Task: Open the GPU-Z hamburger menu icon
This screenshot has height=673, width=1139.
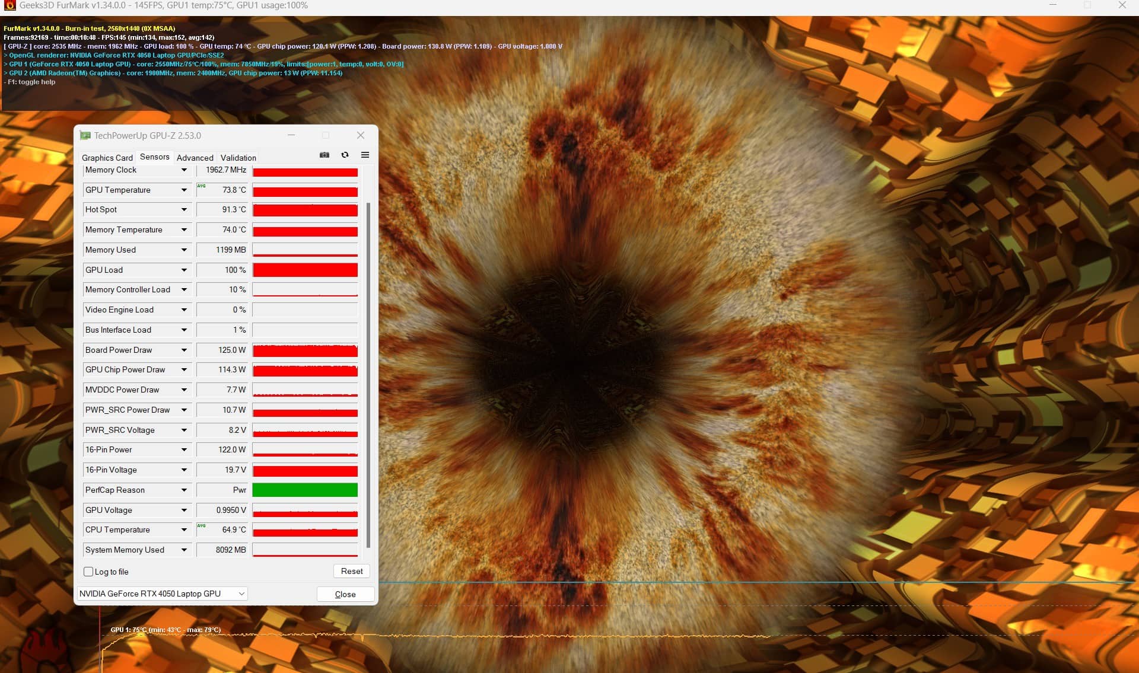Action: [365, 155]
